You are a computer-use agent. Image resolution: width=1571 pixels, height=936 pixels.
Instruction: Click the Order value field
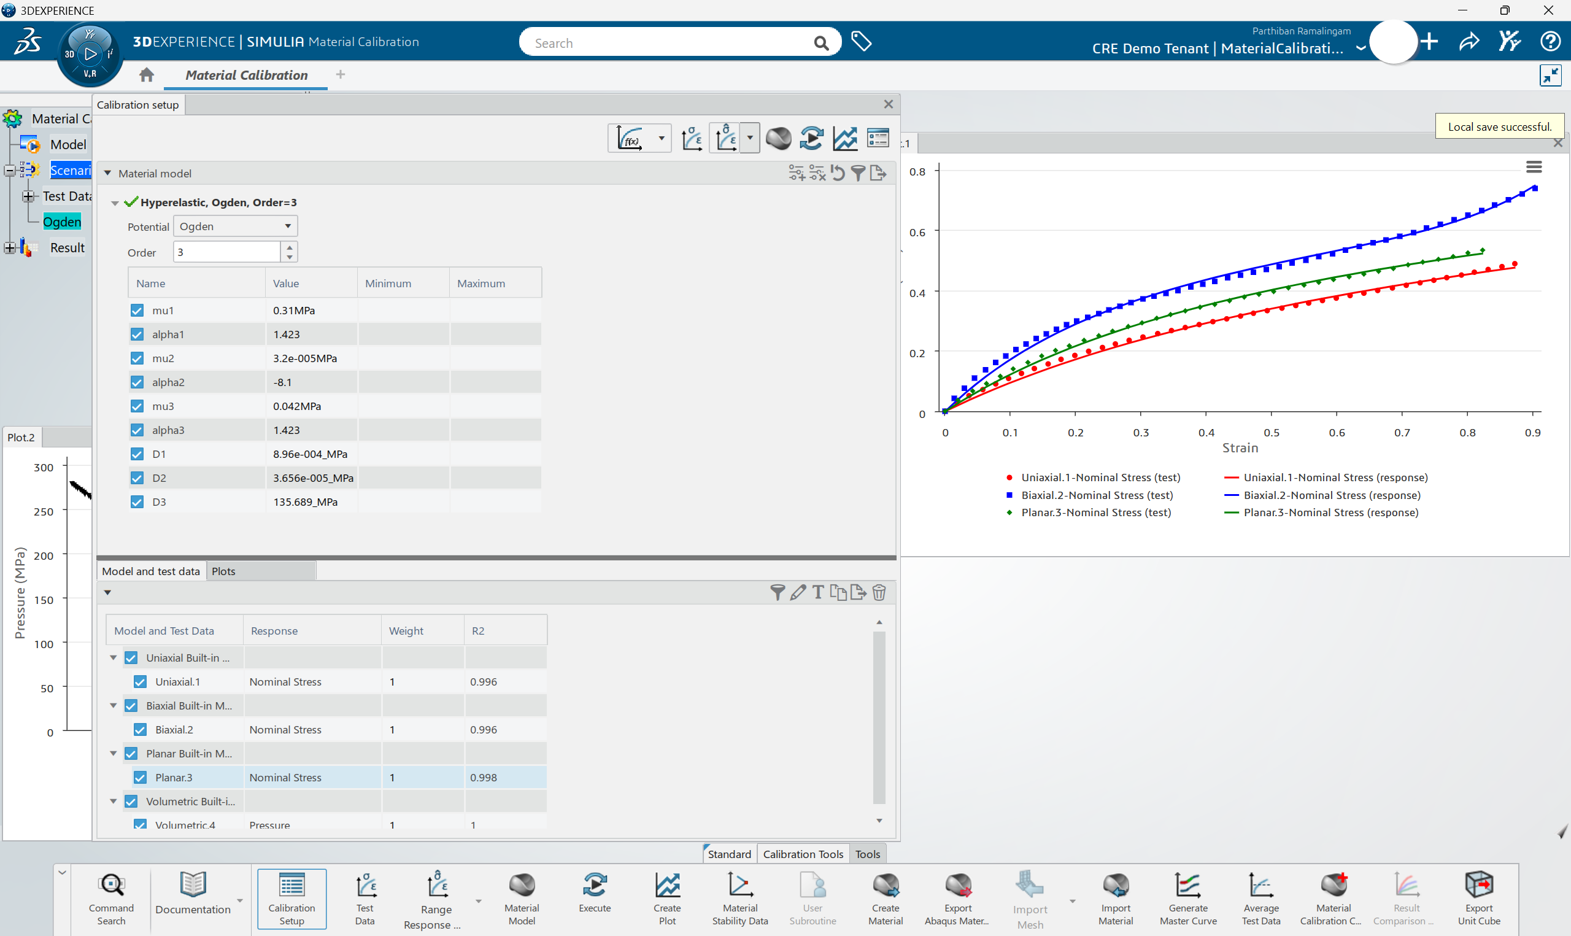pyautogui.click(x=227, y=252)
